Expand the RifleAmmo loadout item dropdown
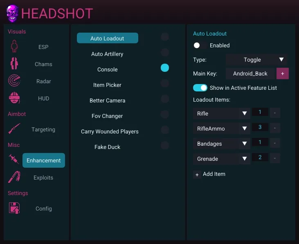This screenshot has width=299, height=244. 221,129
